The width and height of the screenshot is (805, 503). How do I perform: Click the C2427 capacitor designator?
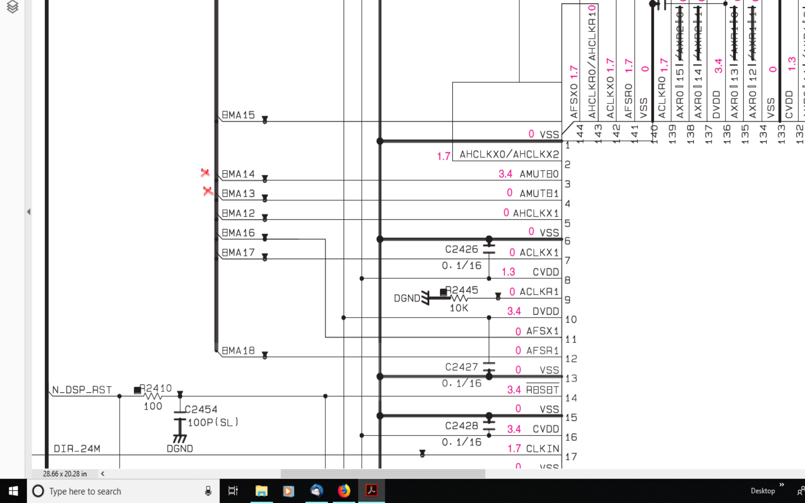[x=461, y=367]
